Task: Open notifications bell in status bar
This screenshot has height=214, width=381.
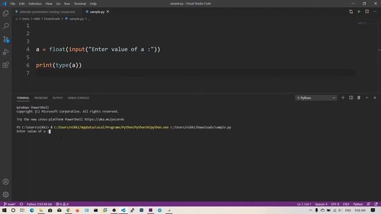Action: click(376, 204)
